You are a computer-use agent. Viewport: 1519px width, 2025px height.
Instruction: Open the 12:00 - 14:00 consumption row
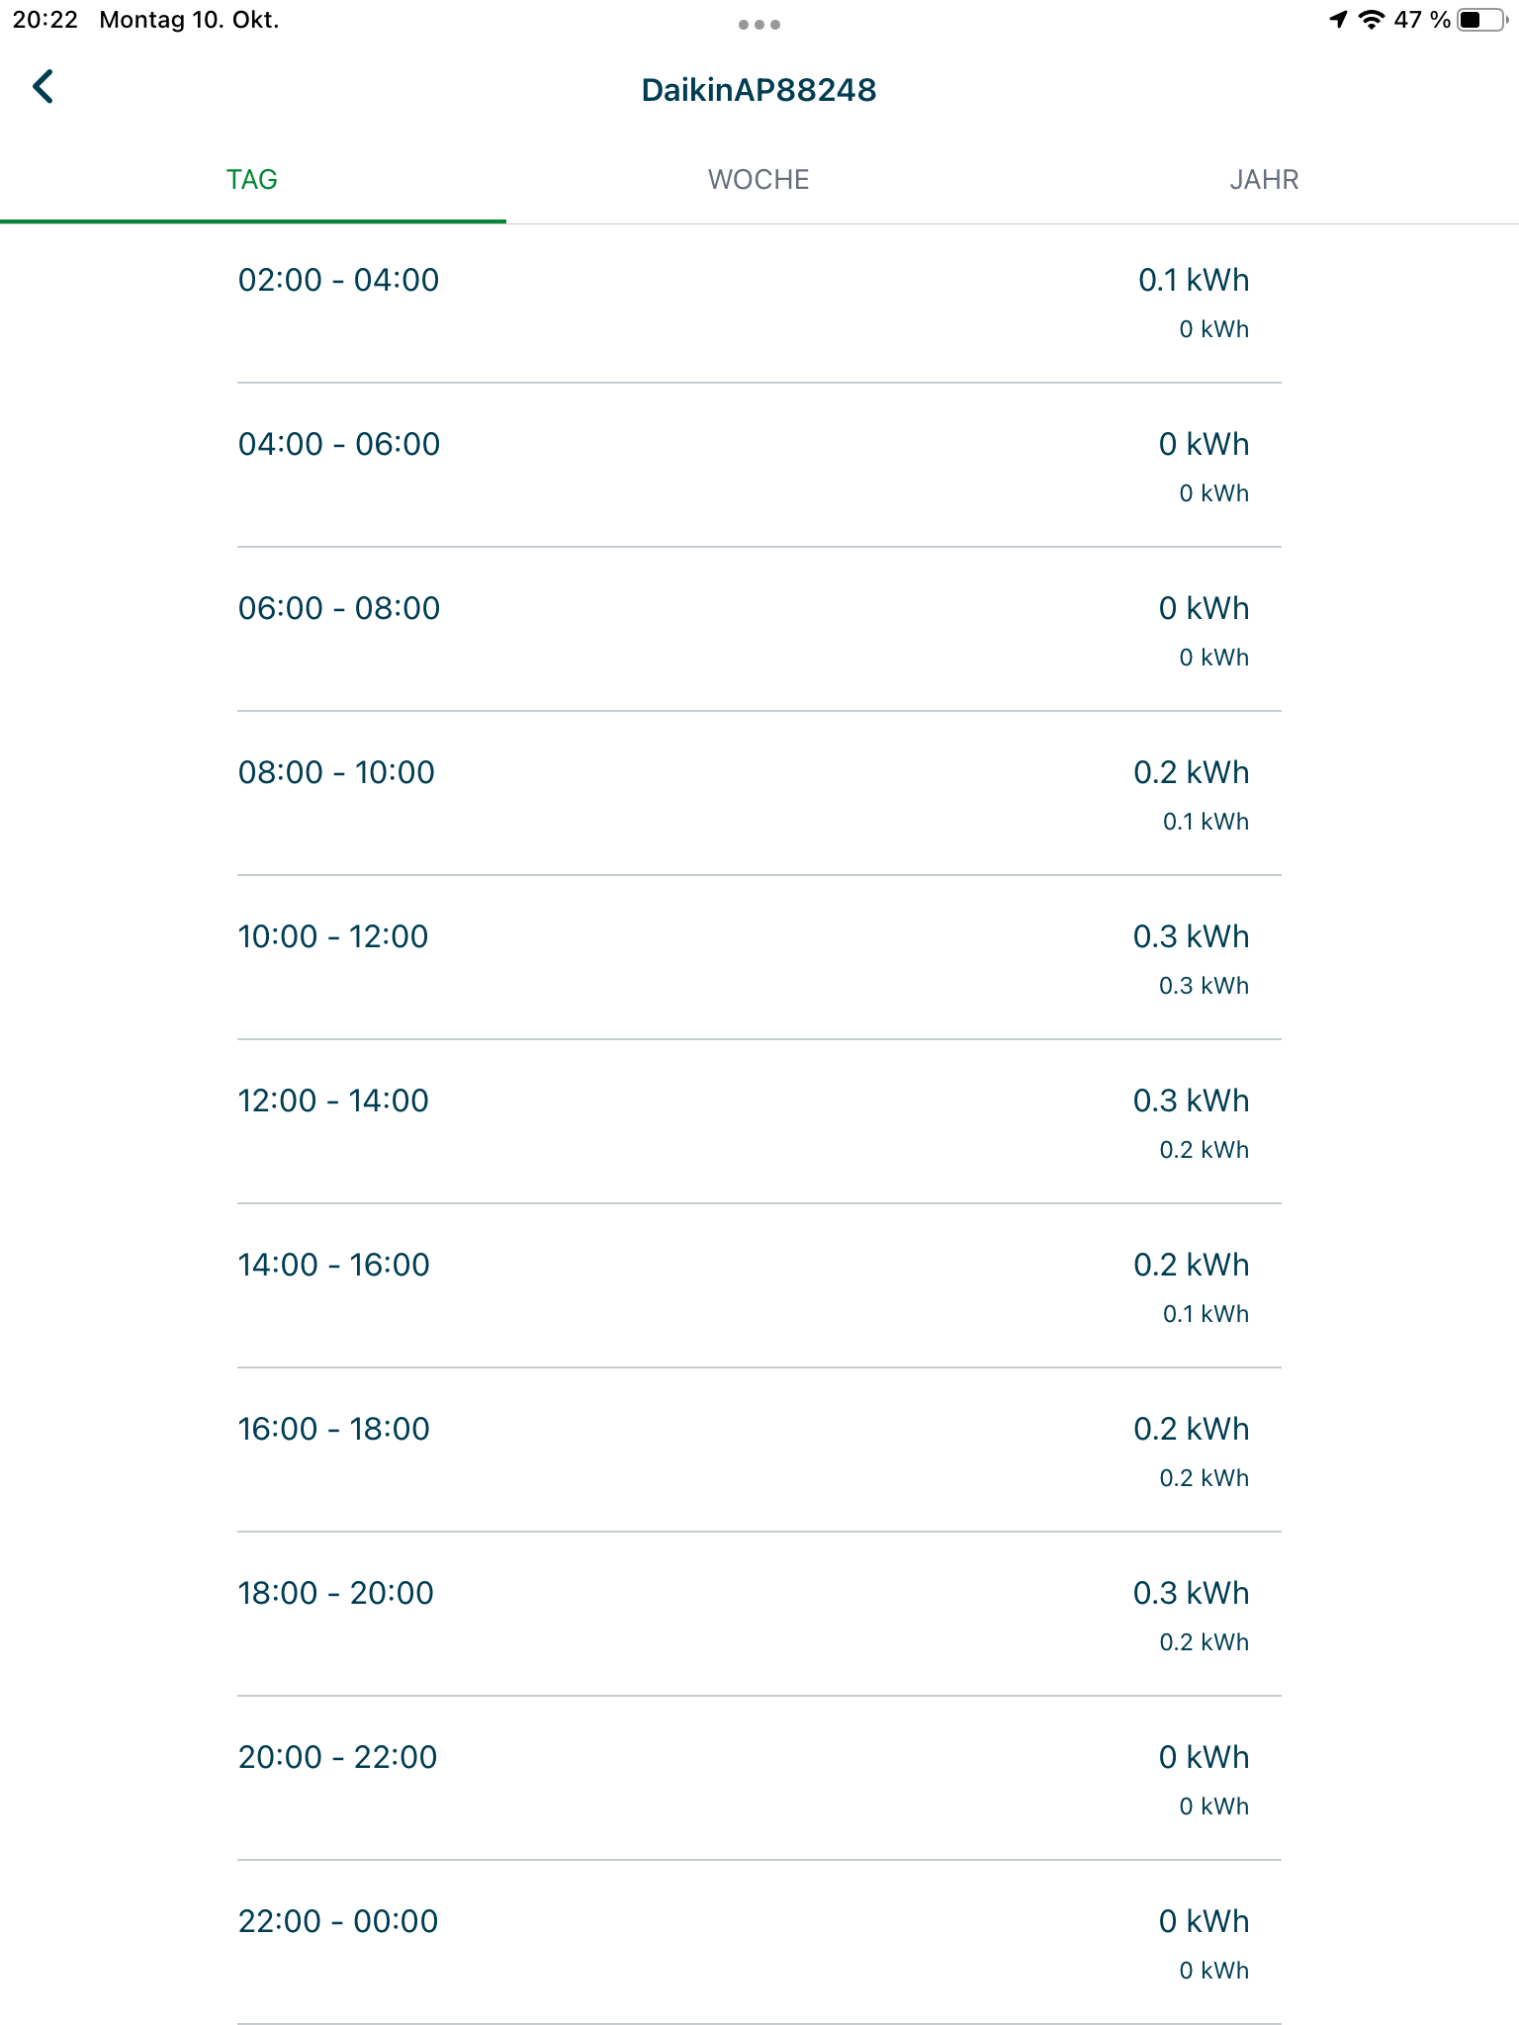759,1122
